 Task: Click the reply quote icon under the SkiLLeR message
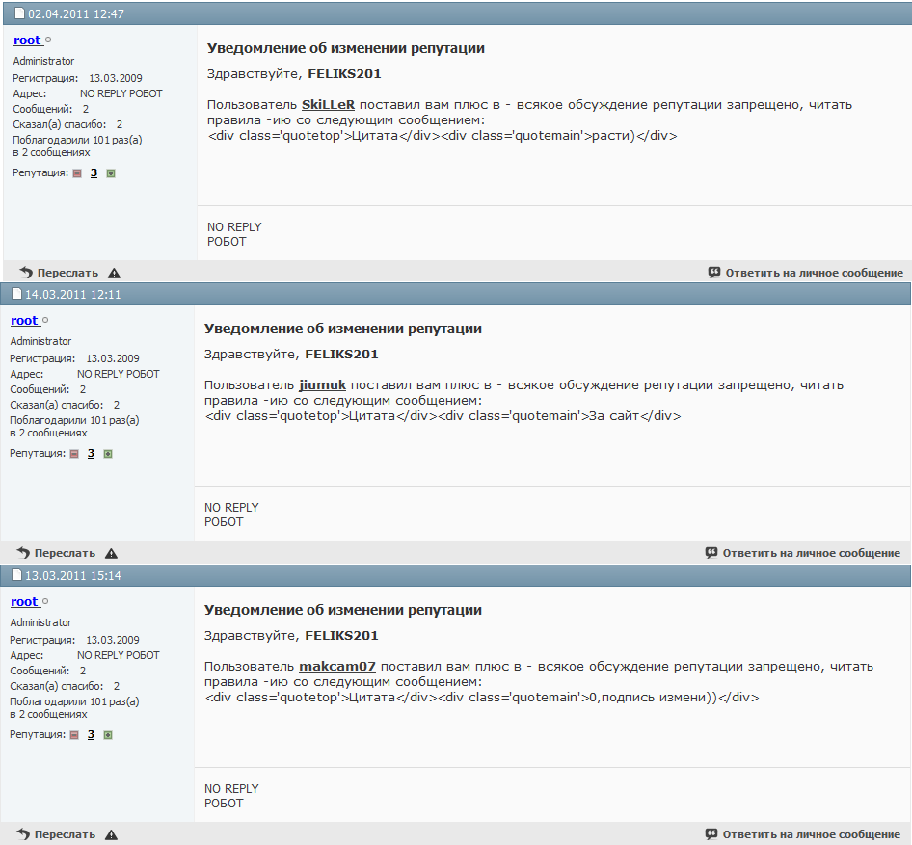714,272
